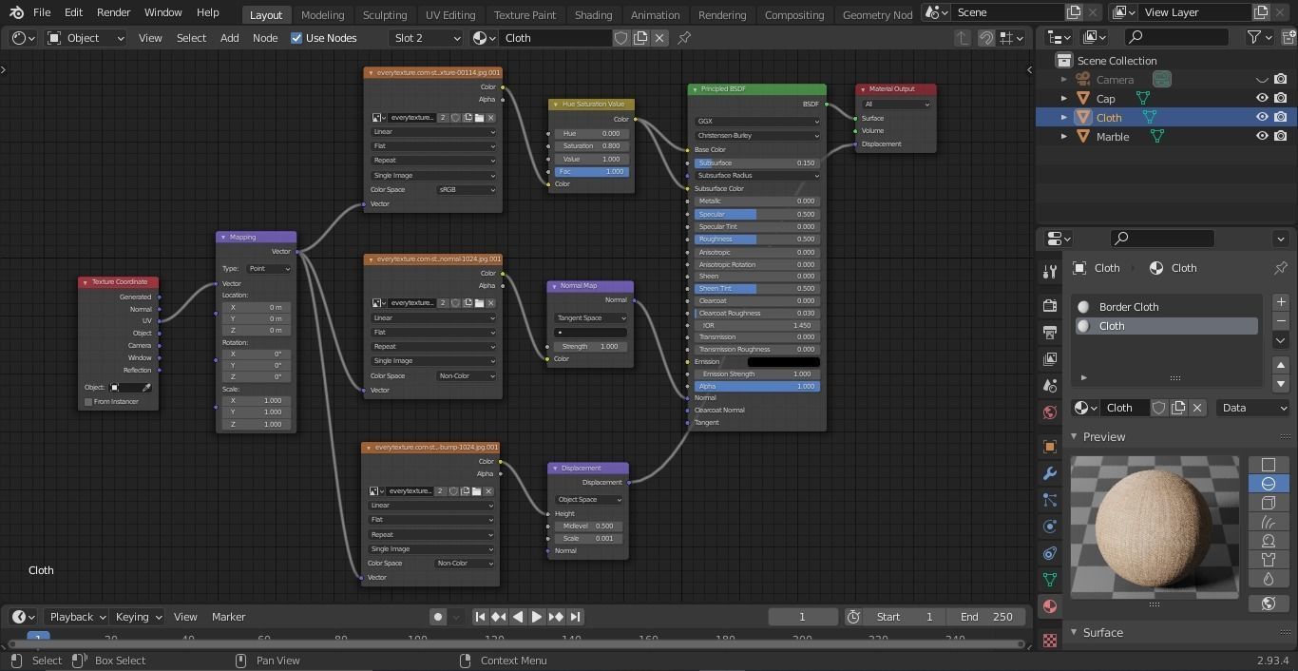Open GGX distribution dropdown in Principled BSDF
The width and height of the screenshot is (1298, 671).
pos(757,122)
